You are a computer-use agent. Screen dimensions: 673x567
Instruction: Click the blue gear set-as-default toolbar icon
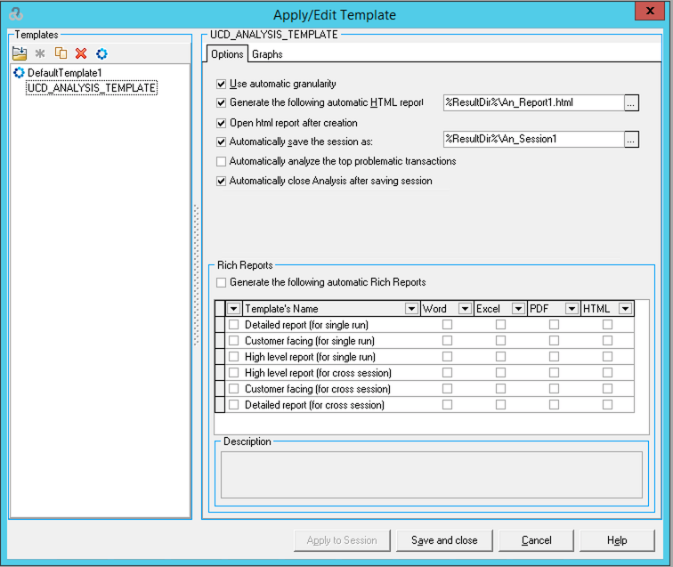(x=101, y=53)
